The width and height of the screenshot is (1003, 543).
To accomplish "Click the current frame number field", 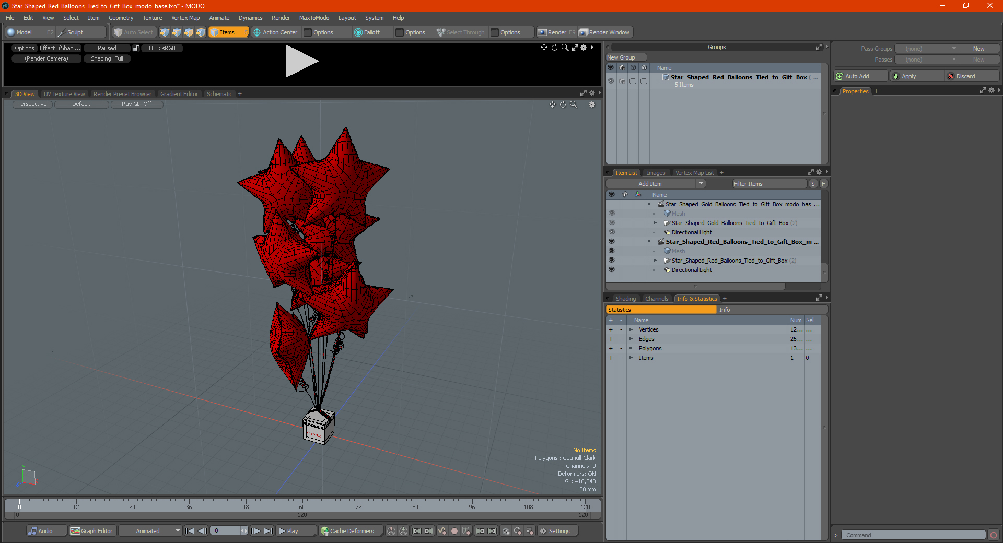I will (x=225, y=531).
